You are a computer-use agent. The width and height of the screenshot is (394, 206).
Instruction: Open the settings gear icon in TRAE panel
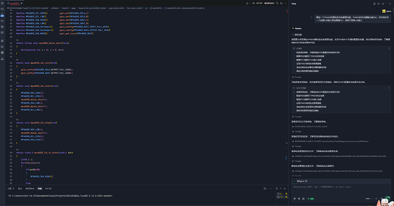[x=375, y=3]
